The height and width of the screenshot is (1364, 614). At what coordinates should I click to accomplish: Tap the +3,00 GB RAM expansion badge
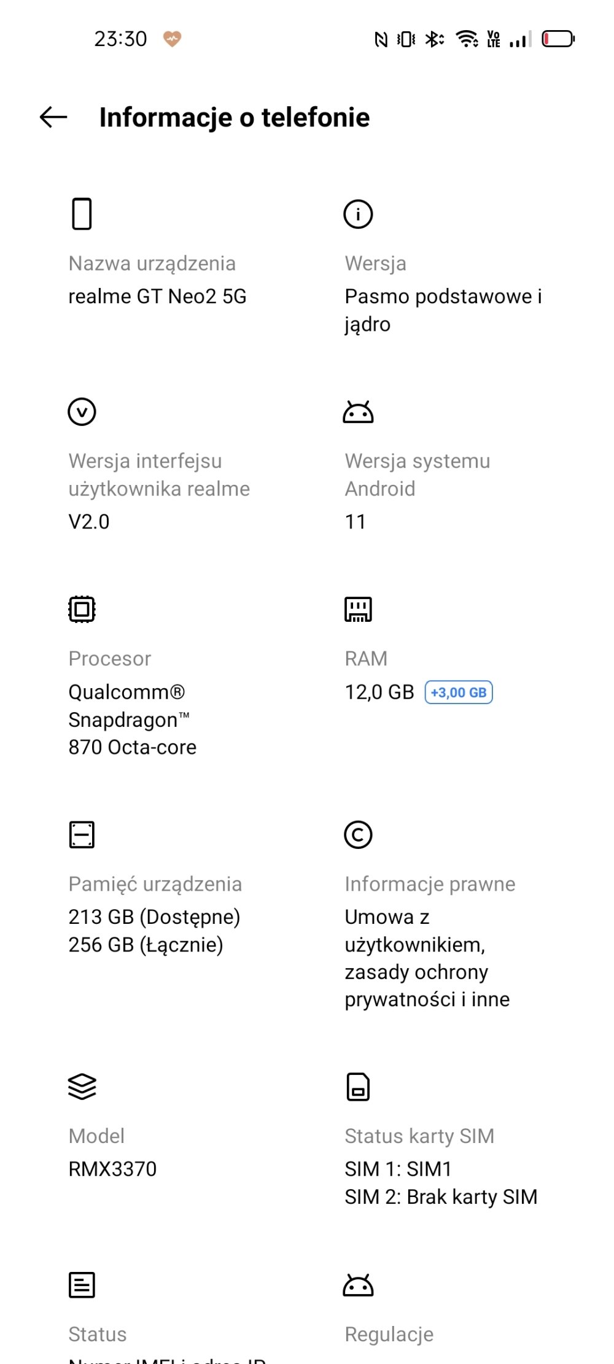[x=459, y=692]
